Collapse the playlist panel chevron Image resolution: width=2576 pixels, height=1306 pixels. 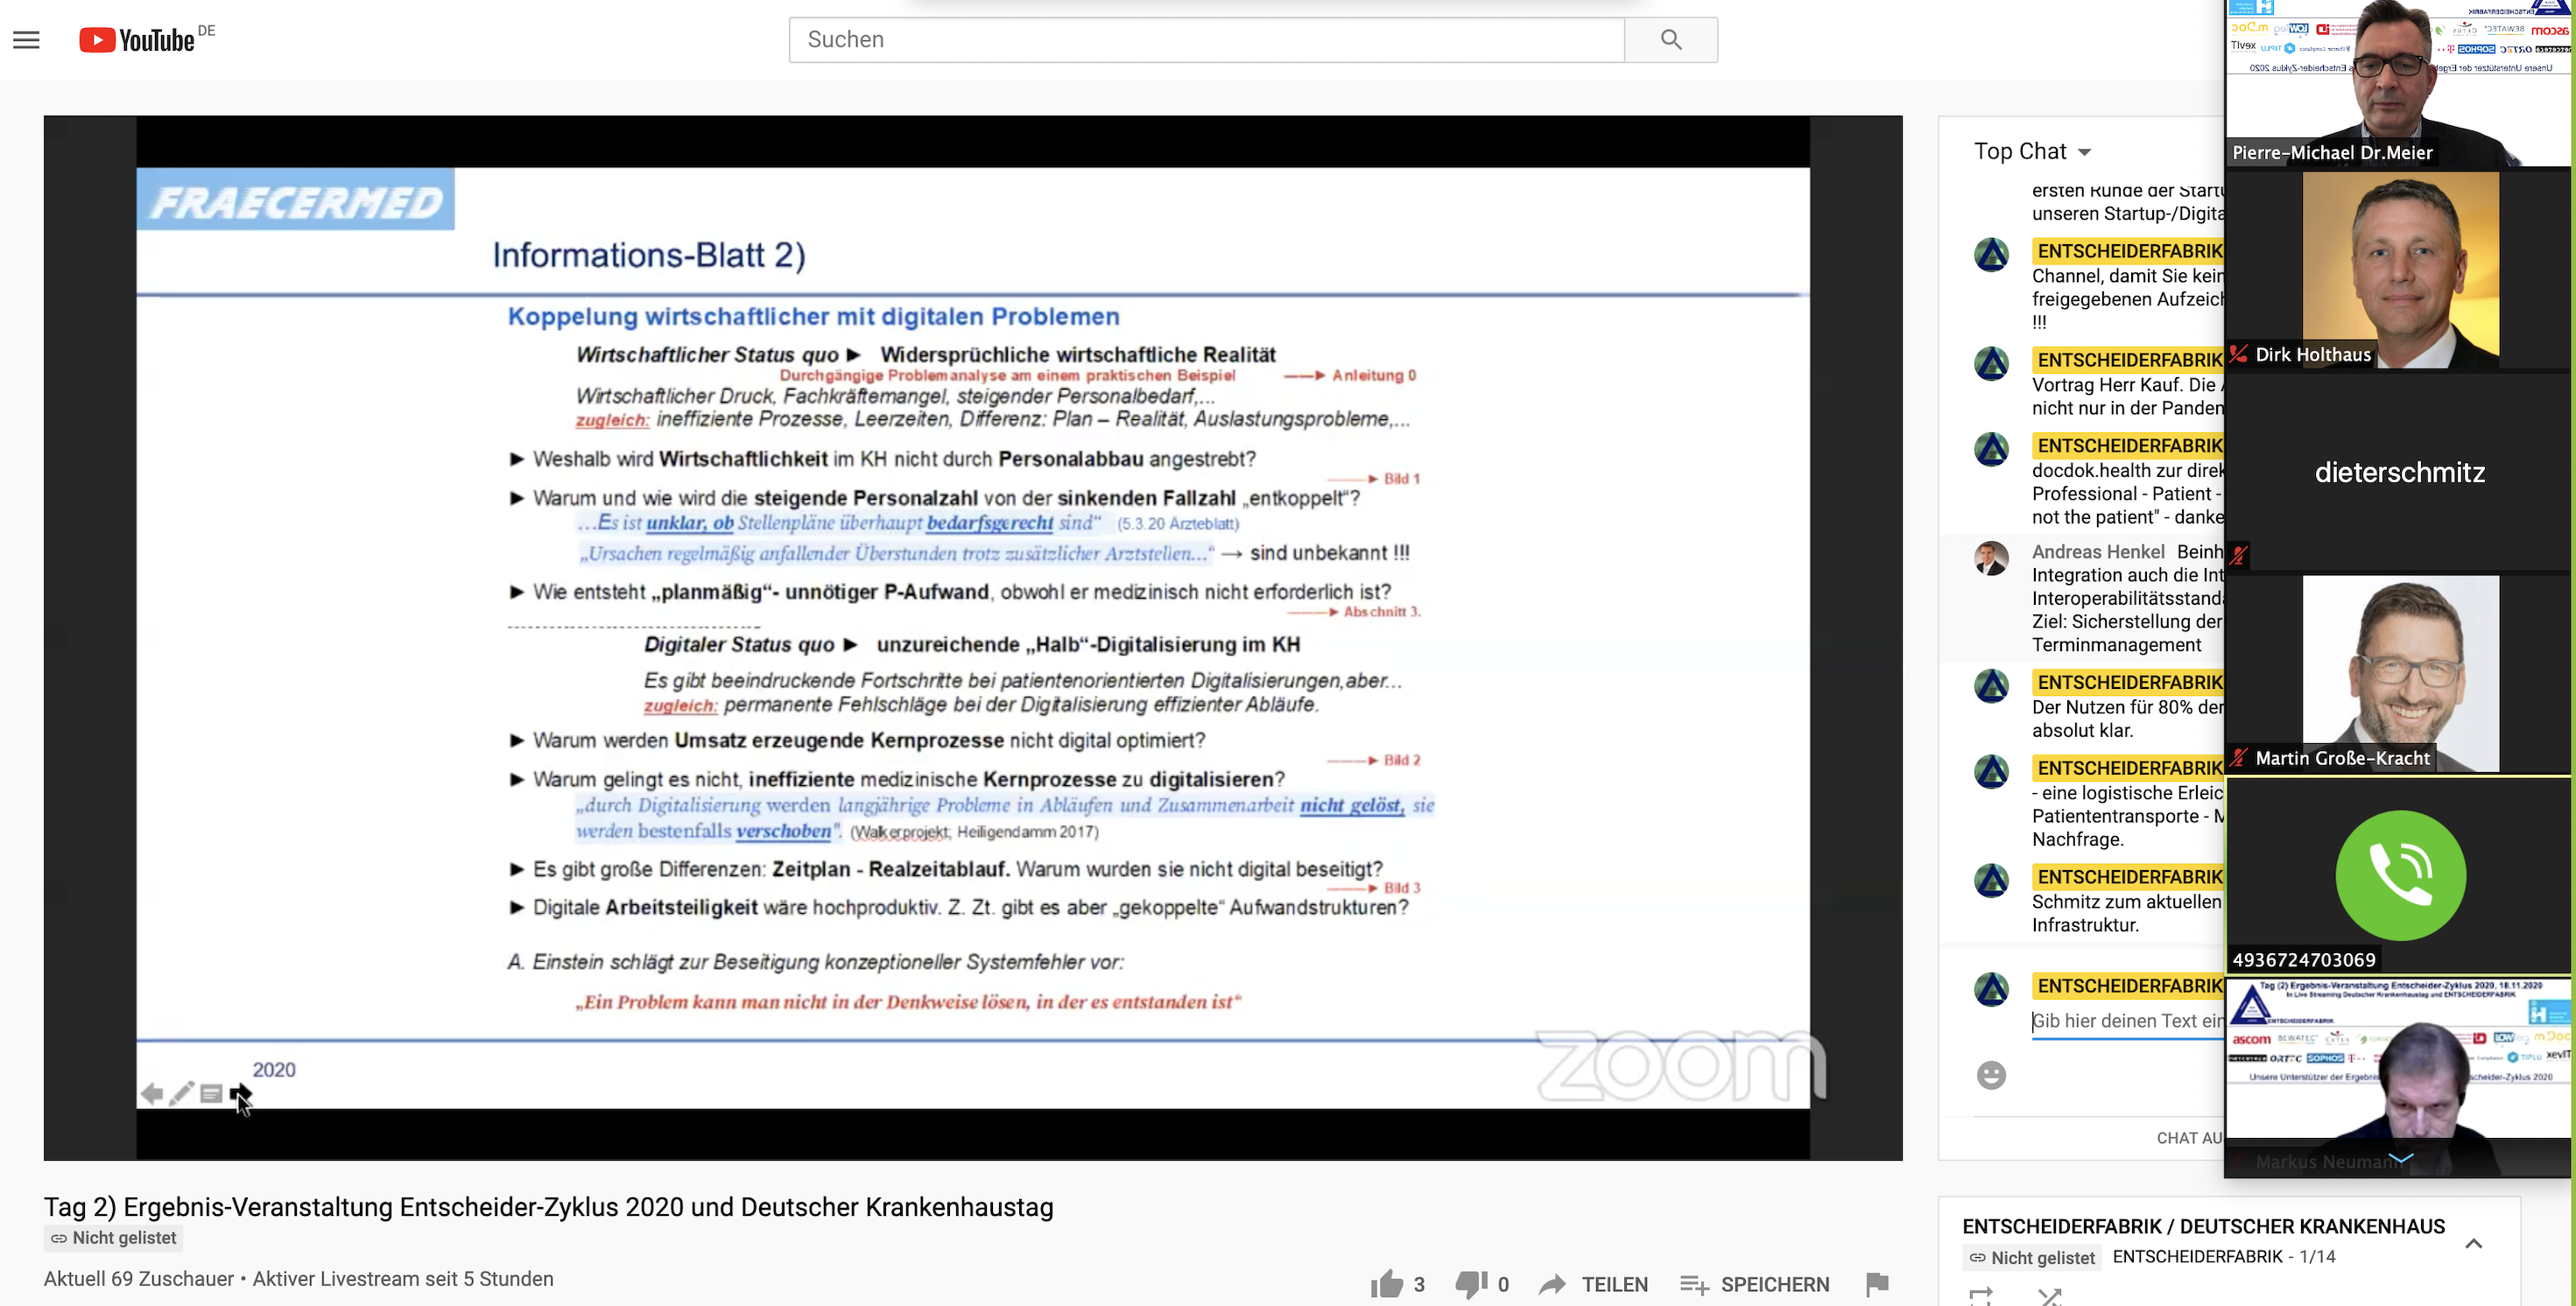pyautogui.click(x=2474, y=1243)
